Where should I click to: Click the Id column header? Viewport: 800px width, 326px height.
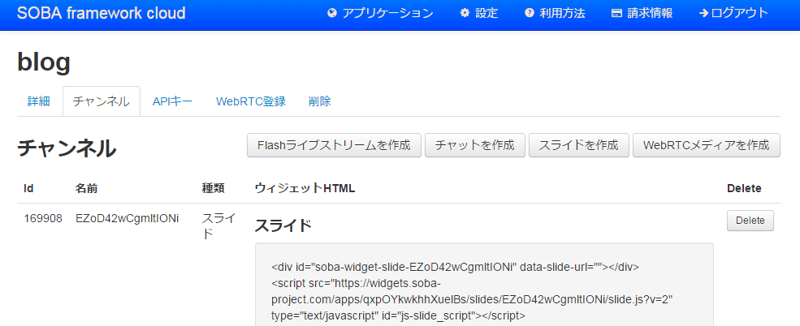[28, 188]
